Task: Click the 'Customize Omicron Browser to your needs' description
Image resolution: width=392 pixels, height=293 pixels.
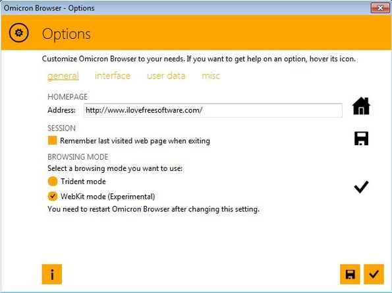Action: (x=198, y=59)
